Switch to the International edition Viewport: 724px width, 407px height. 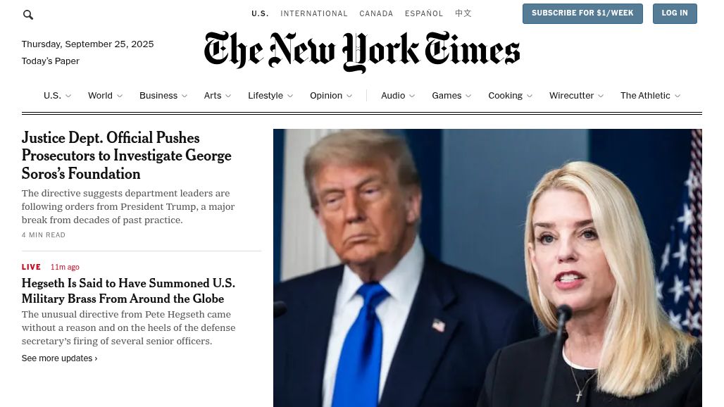coord(314,13)
